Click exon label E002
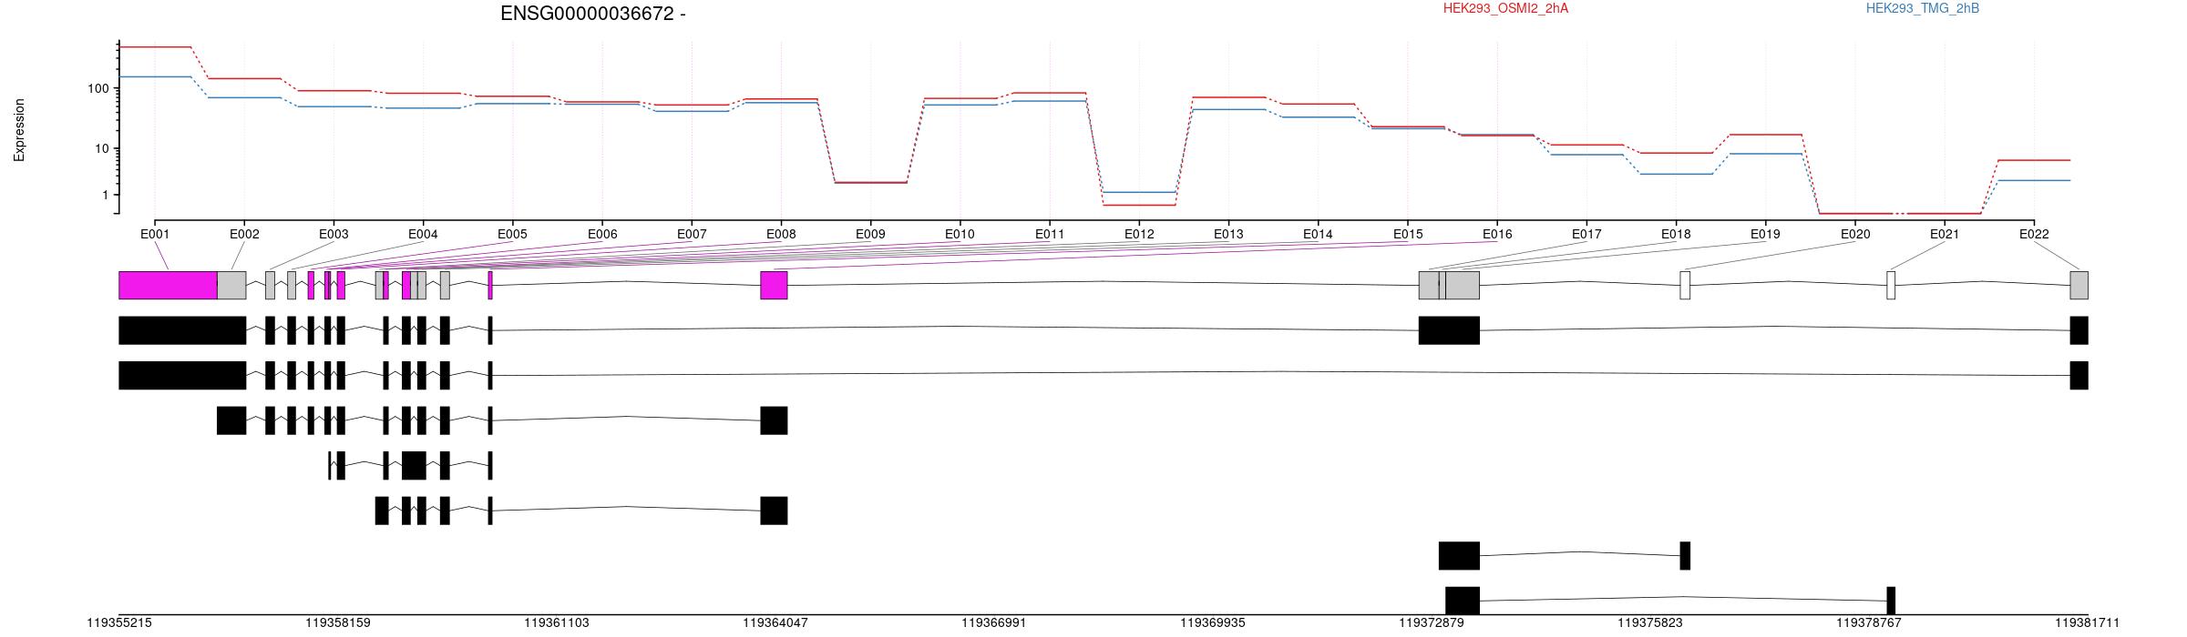 point(244,234)
